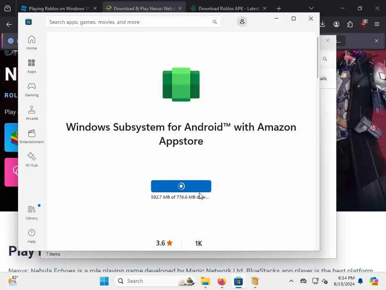Open the Store user profile icon
The height and width of the screenshot is (290, 386).
click(x=242, y=22)
